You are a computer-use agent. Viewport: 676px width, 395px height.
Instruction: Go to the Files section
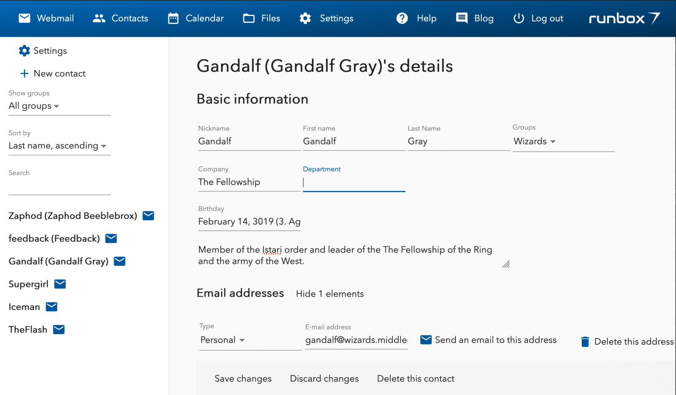pyautogui.click(x=262, y=18)
